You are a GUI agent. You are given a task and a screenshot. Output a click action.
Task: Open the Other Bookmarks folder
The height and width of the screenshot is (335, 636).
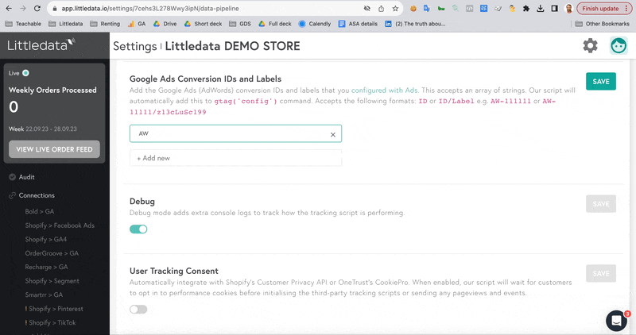(x=603, y=24)
